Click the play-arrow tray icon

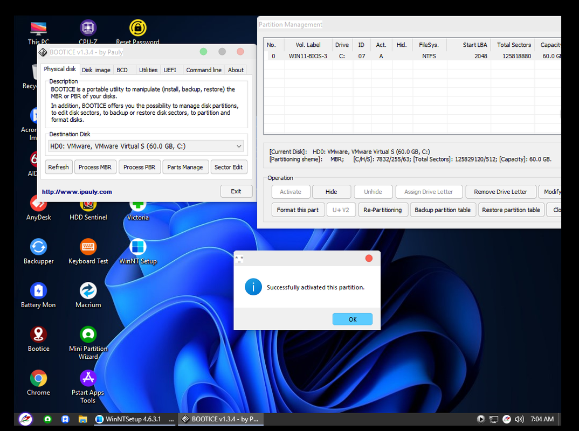(481, 419)
